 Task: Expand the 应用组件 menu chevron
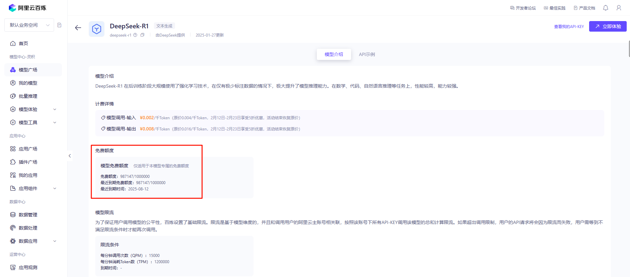(55, 188)
